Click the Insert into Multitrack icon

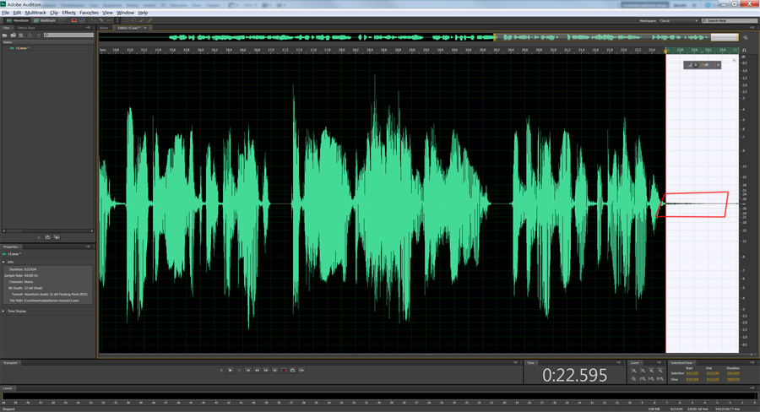click(x=21, y=35)
